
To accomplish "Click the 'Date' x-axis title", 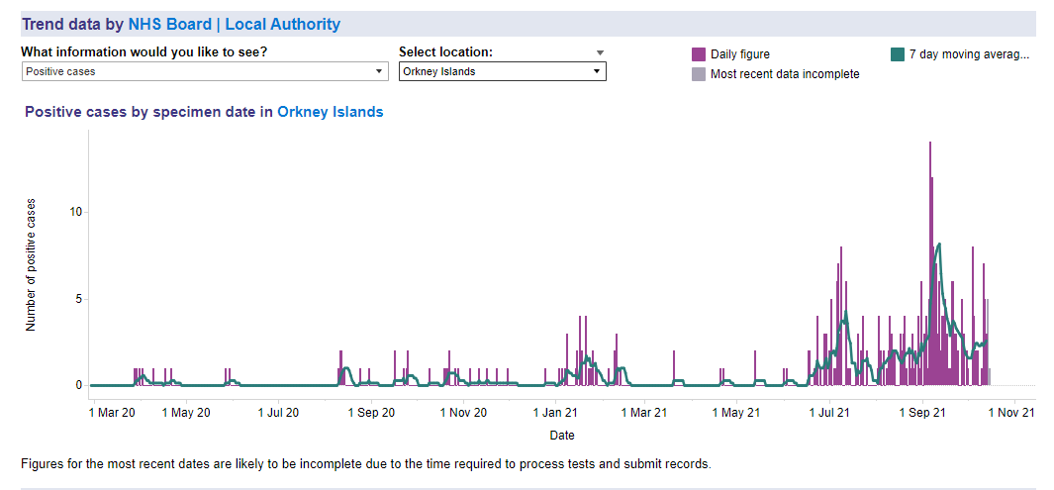I will coord(562,436).
